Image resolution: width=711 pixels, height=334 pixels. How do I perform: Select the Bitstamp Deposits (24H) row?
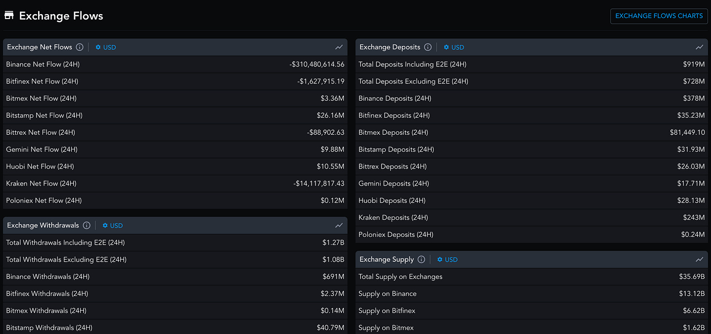point(532,149)
